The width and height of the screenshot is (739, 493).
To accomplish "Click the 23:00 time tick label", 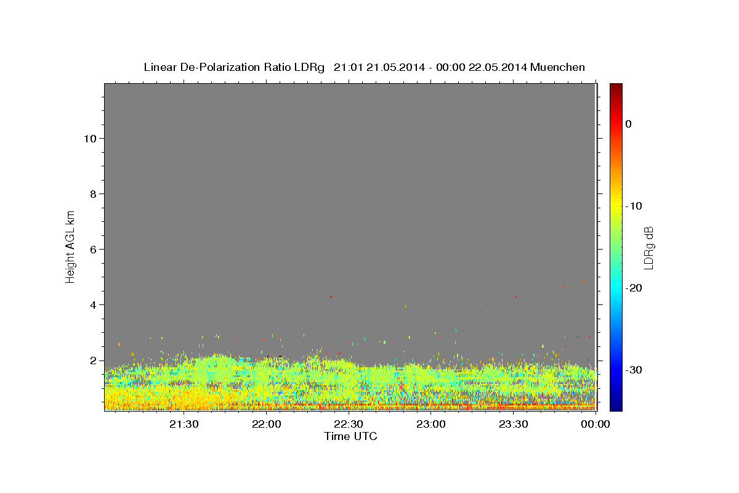I will (x=431, y=425).
